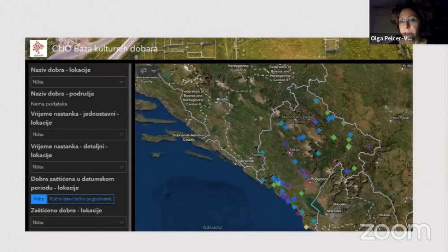Click the CLIO map logo in header
This screenshot has height=252, width=448.
click(x=39, y=48)
